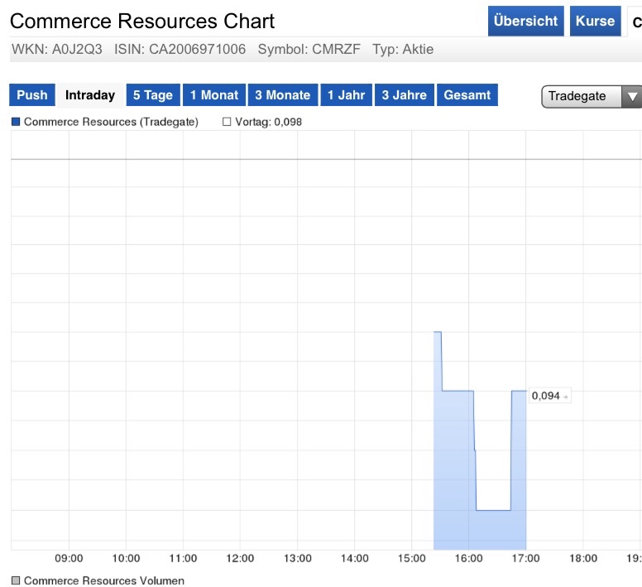642x587 pixels.
Task: Click the 17:00 time axis label
Action: pyautogui.click(x=526, y=559)
